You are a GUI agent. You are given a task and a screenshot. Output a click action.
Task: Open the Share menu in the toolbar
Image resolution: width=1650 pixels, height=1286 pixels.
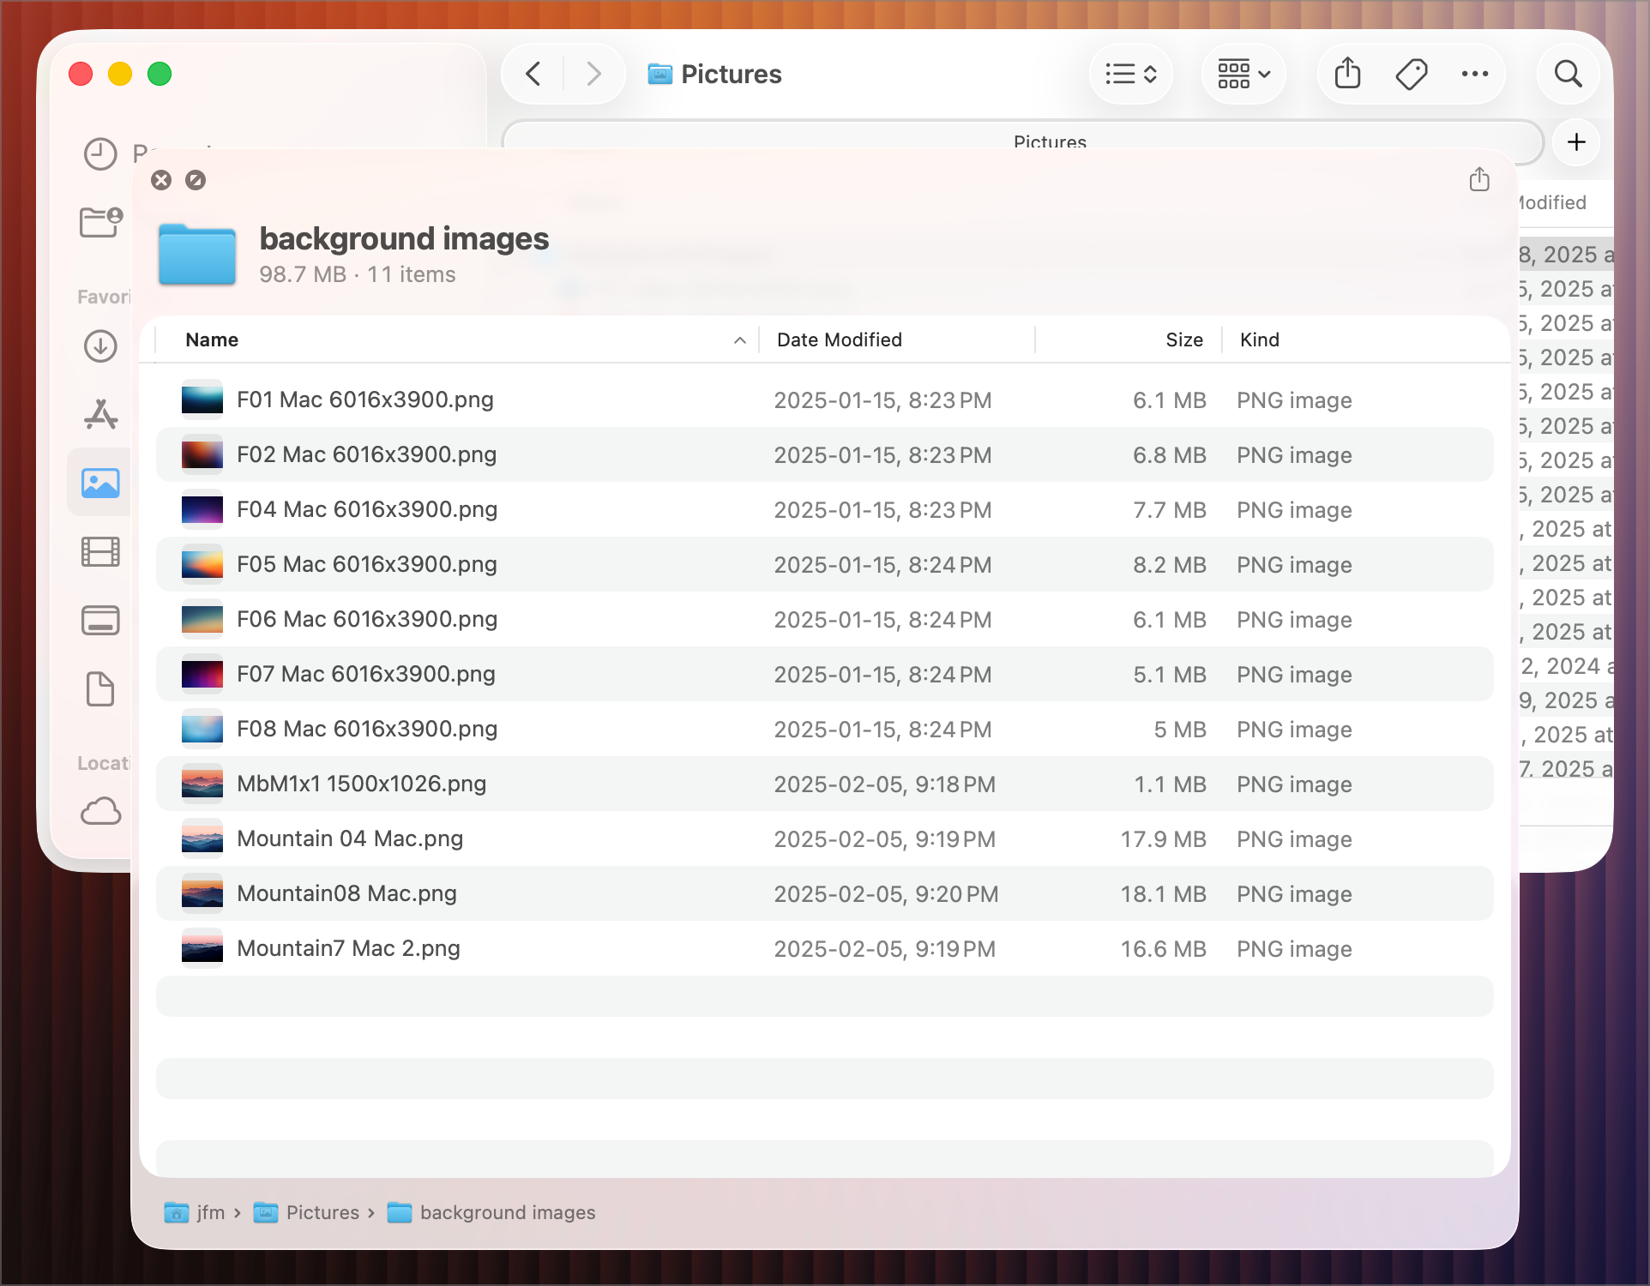[1346, 74]
